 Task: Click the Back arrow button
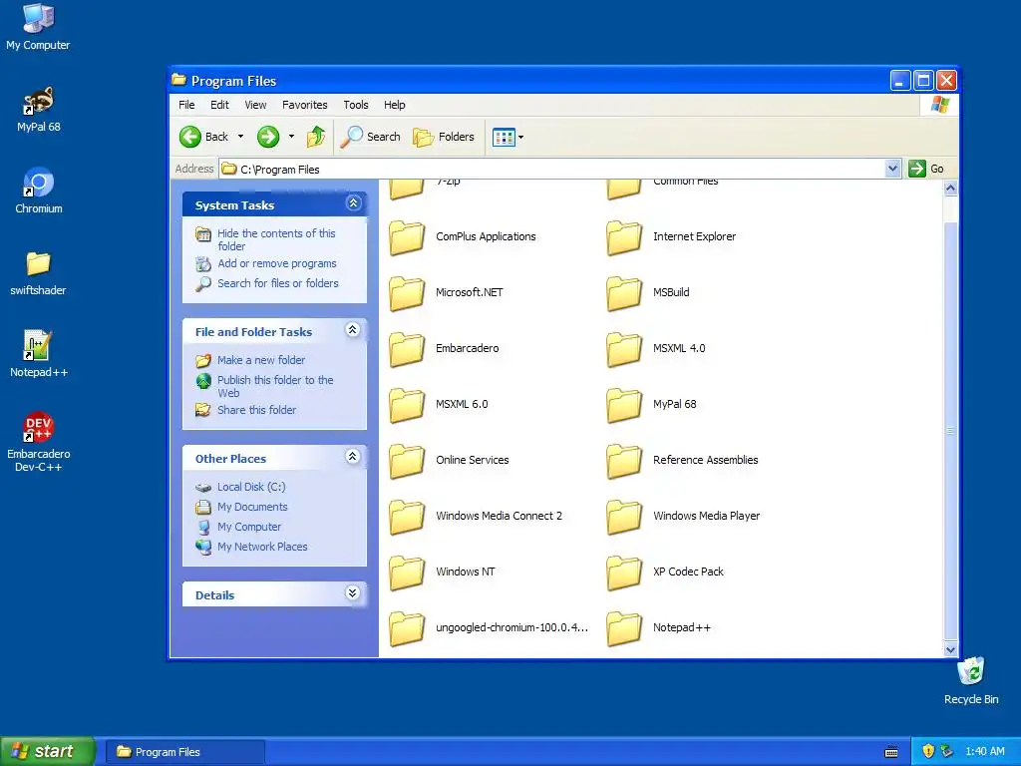pyautogui.click(x=203, y=137)
